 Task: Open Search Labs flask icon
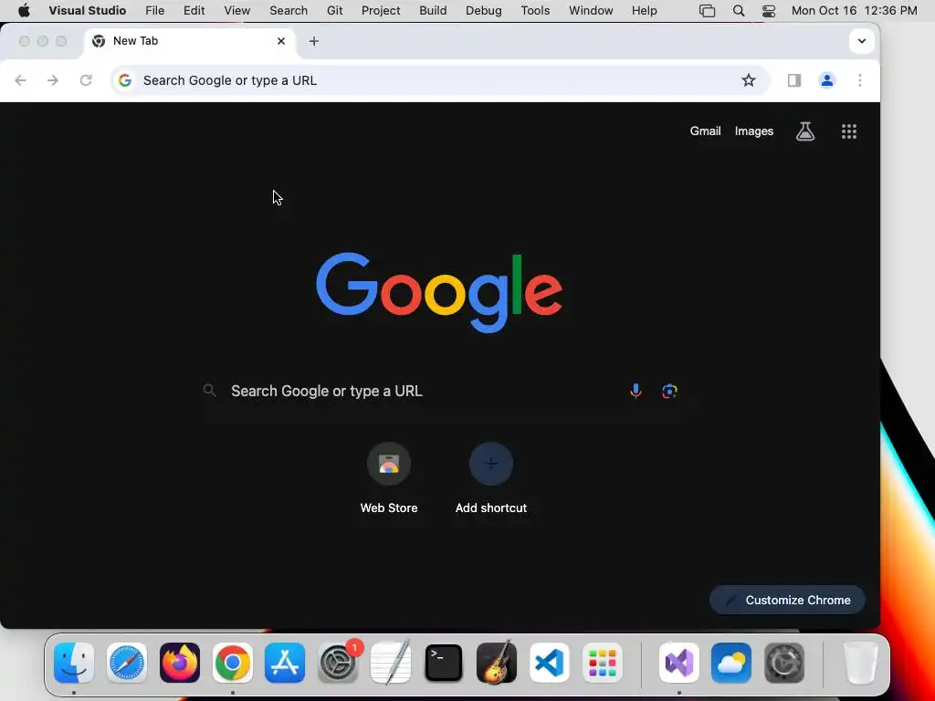tap(805, 131)
